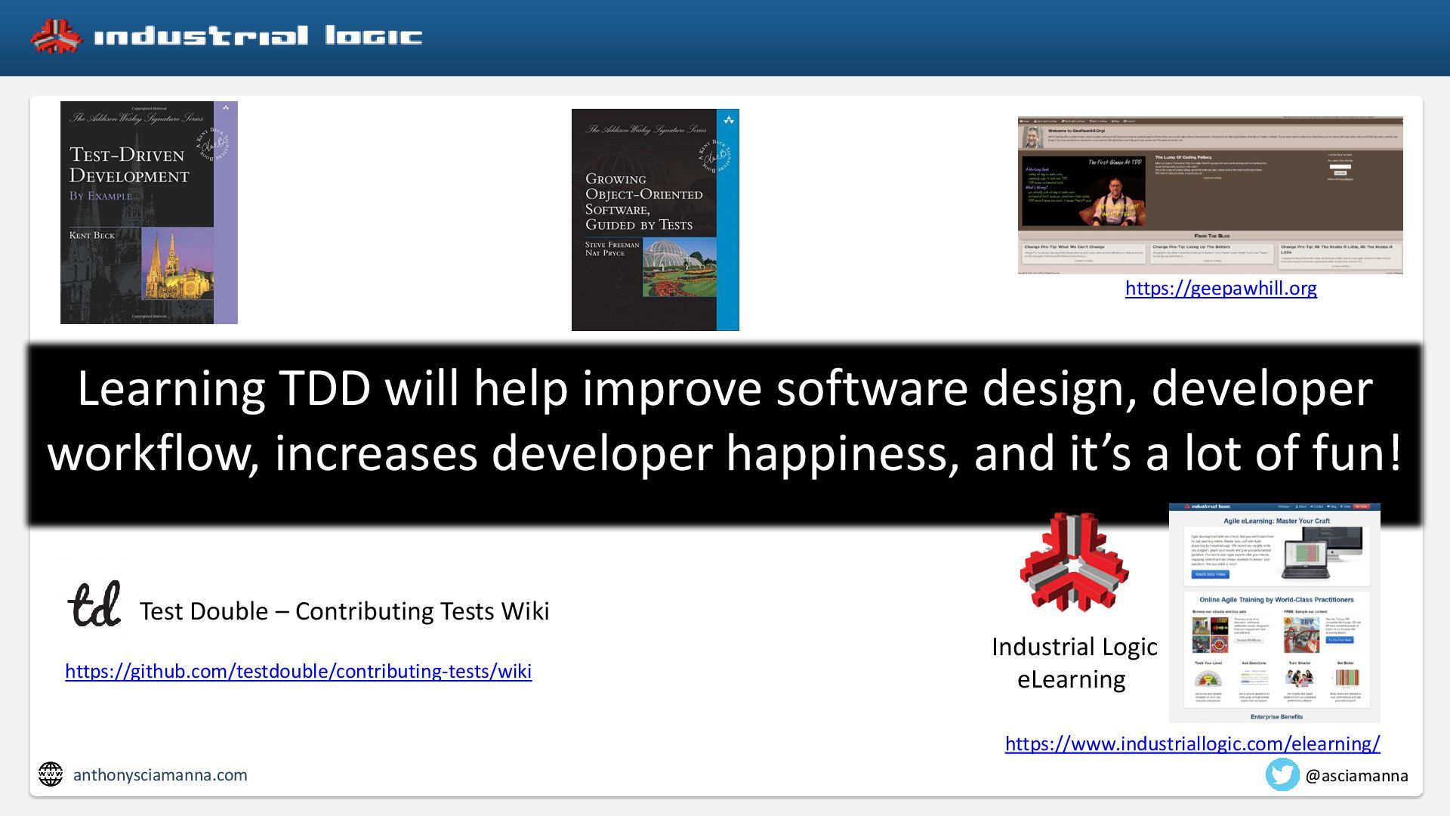
Task: Click the GeePawHill website screenshot
Action: click(x=1211, y=195)
